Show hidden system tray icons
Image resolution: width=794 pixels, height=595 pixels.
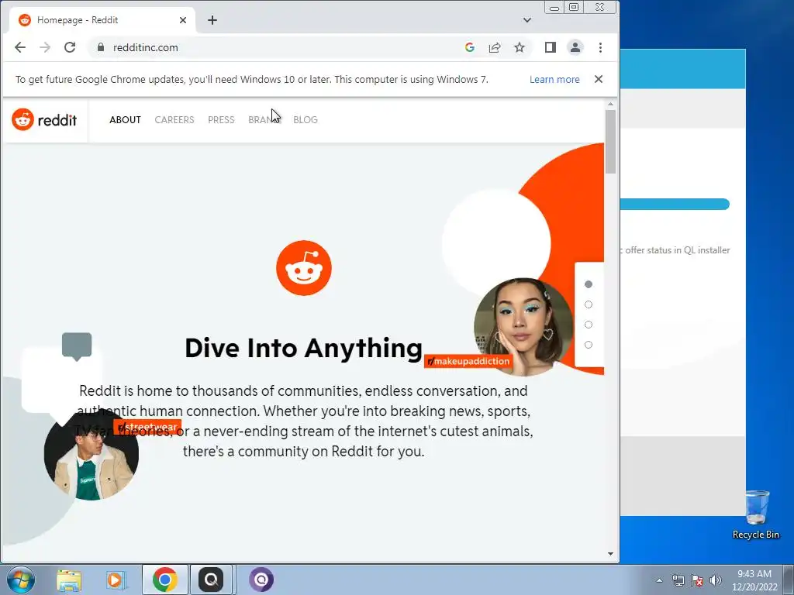tap(659, 580)
